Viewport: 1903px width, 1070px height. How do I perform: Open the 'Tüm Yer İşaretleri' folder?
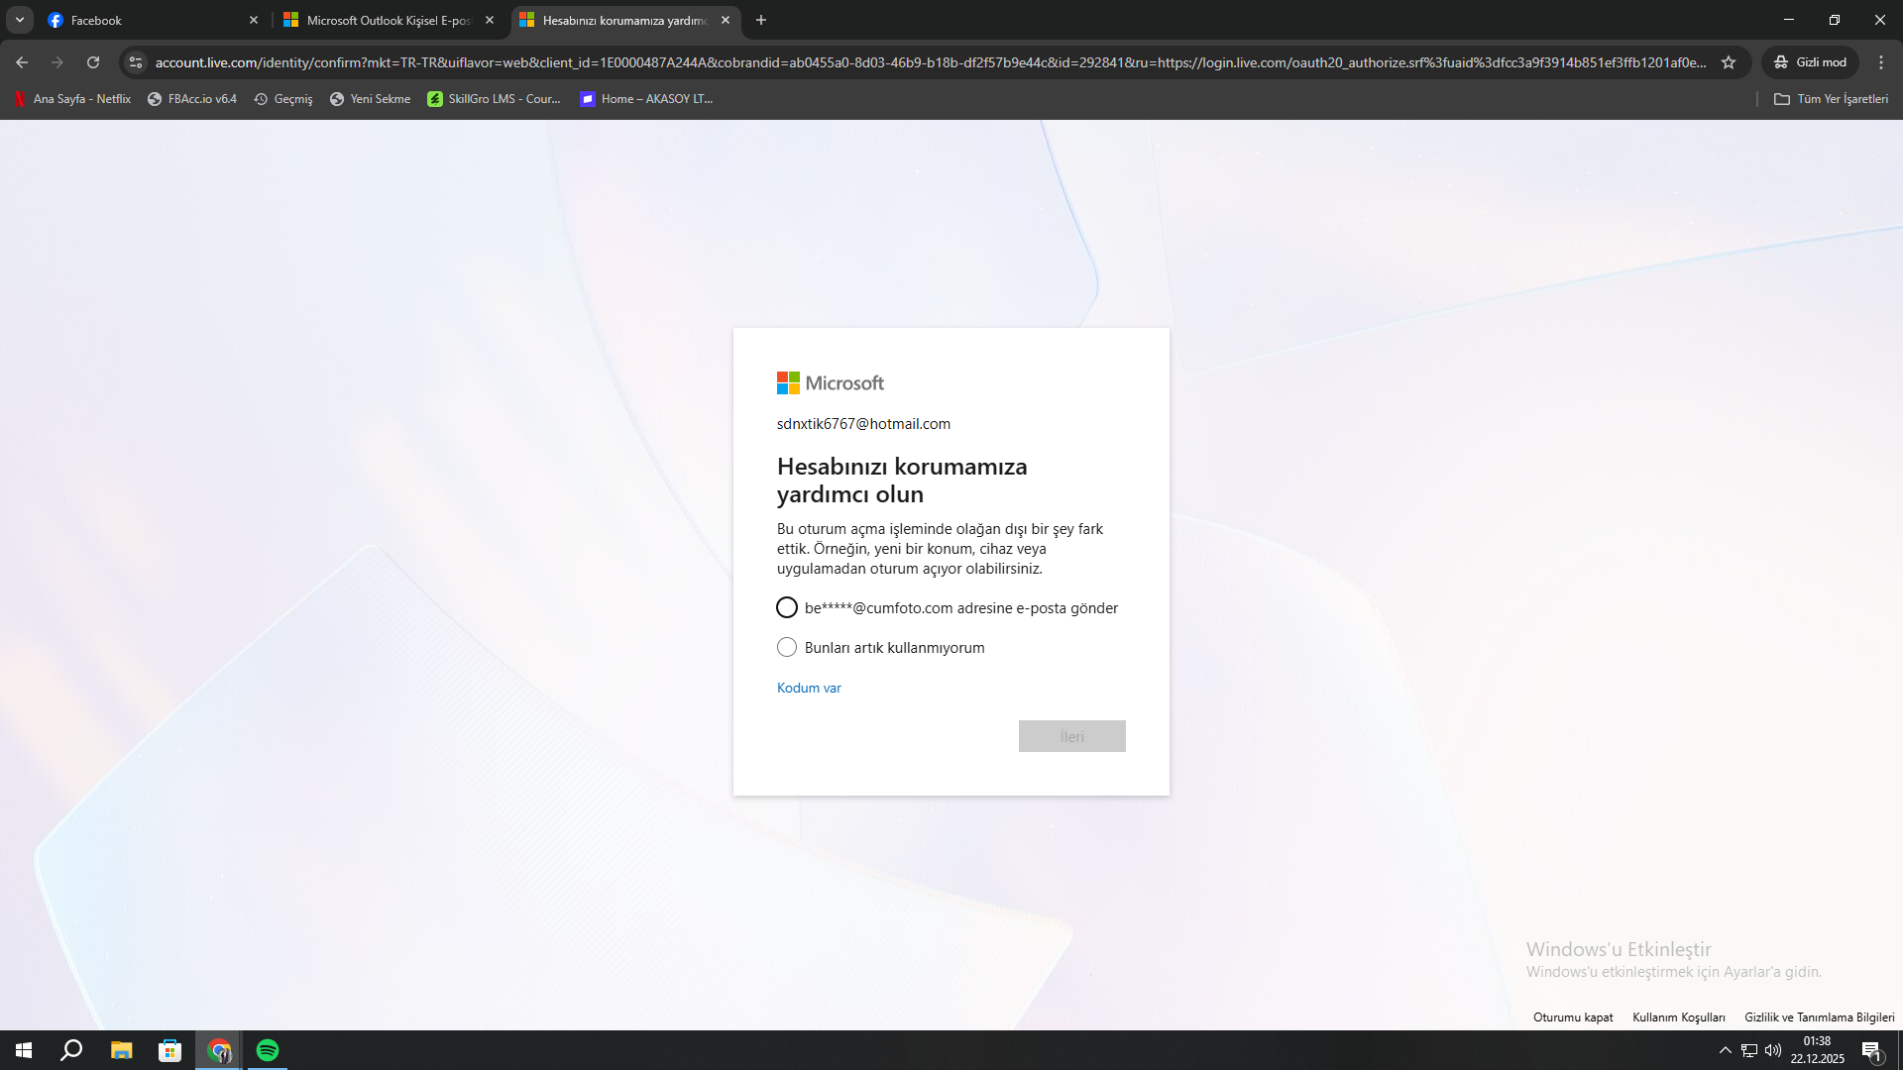click(1831, 99)
